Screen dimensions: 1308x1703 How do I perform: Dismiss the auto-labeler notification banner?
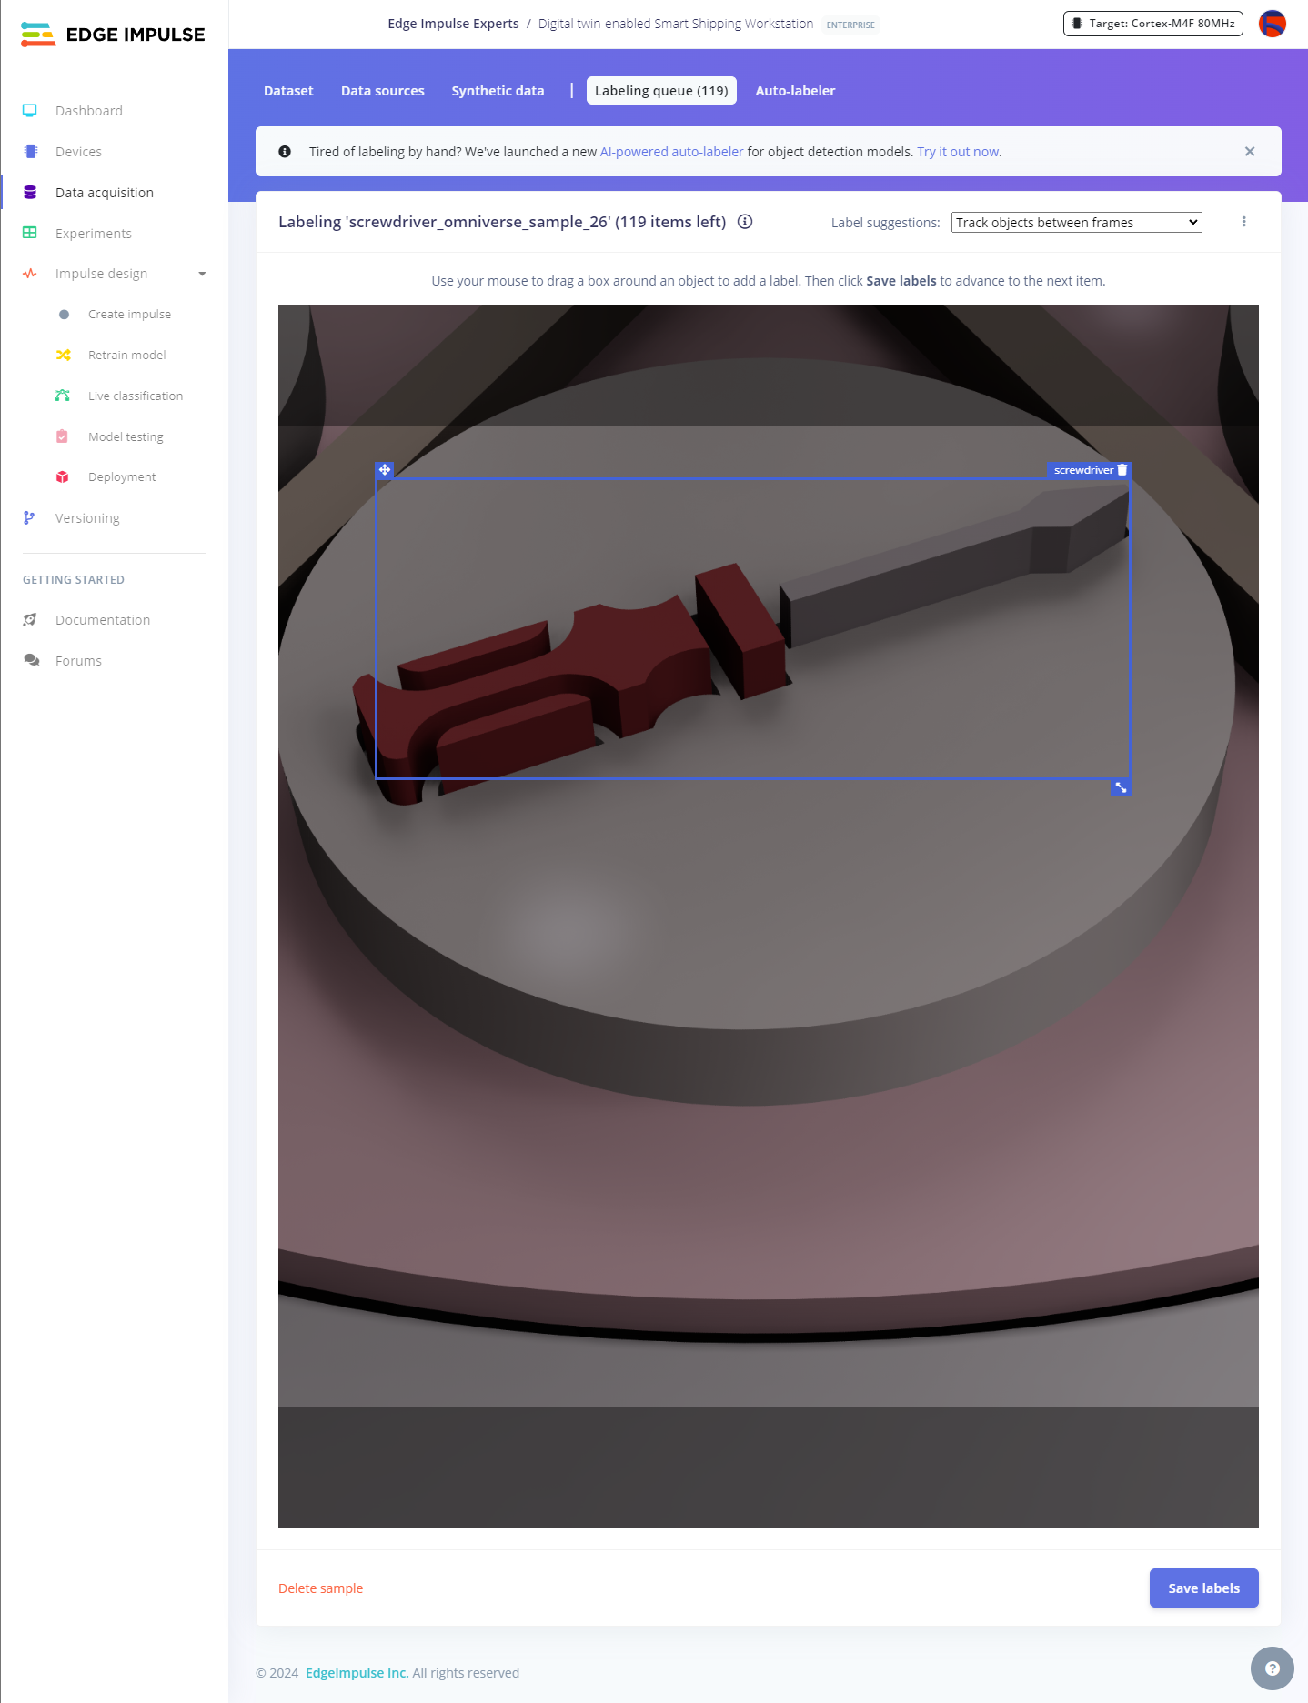point(1250,152)
